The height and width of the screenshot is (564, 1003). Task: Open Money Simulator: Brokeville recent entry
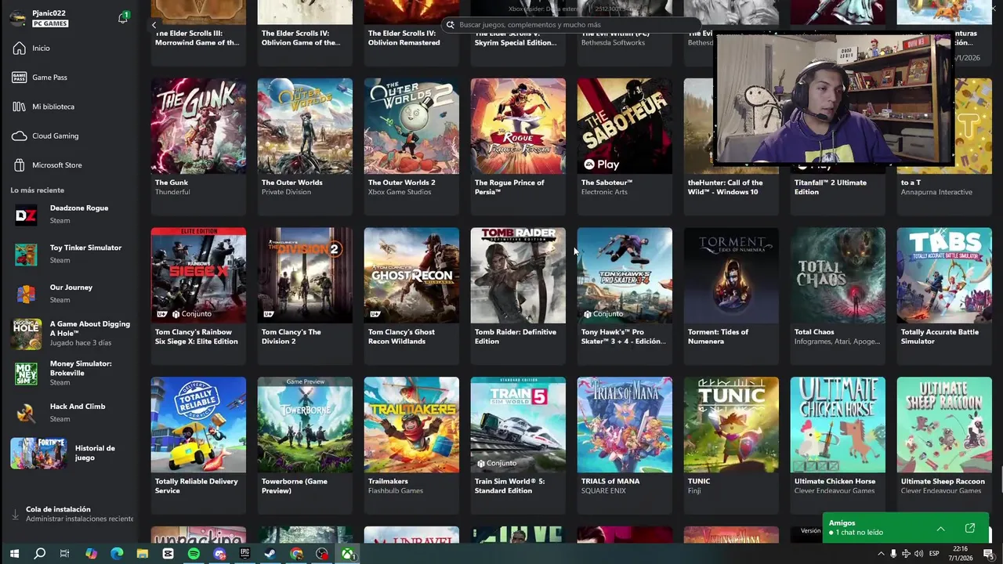[71, 373]
